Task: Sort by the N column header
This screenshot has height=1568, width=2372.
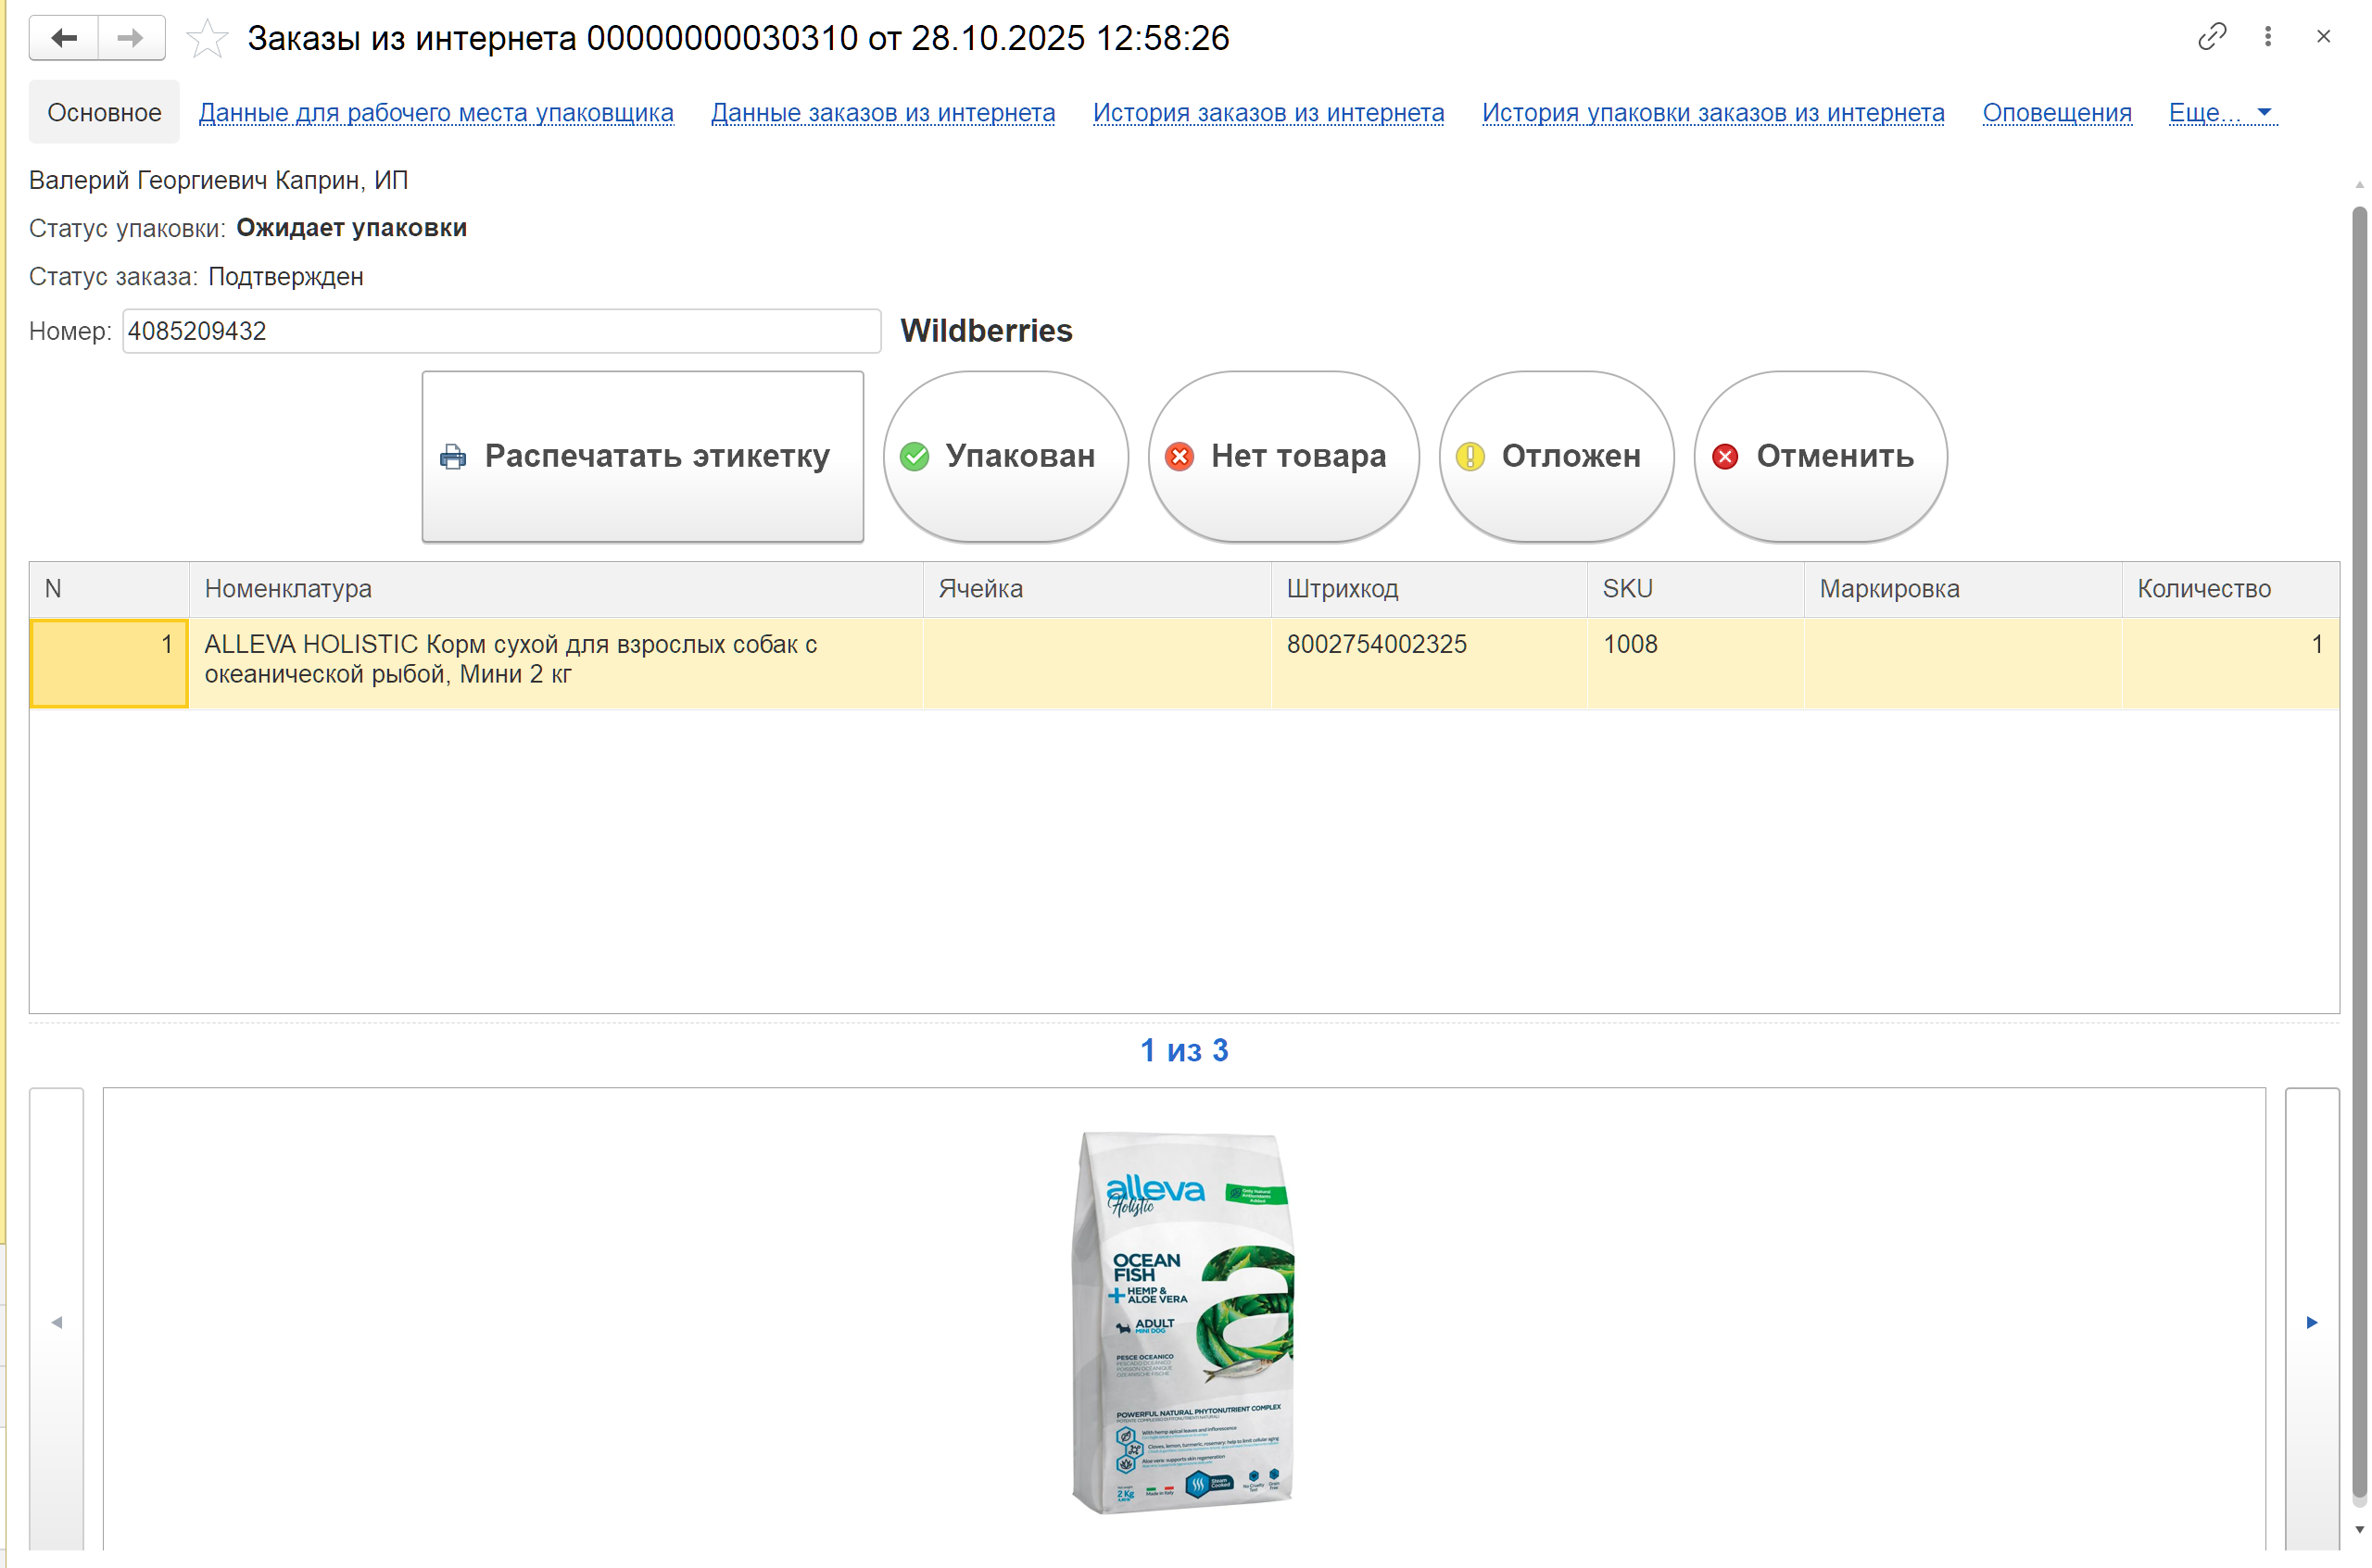Action: coord(109,589)
